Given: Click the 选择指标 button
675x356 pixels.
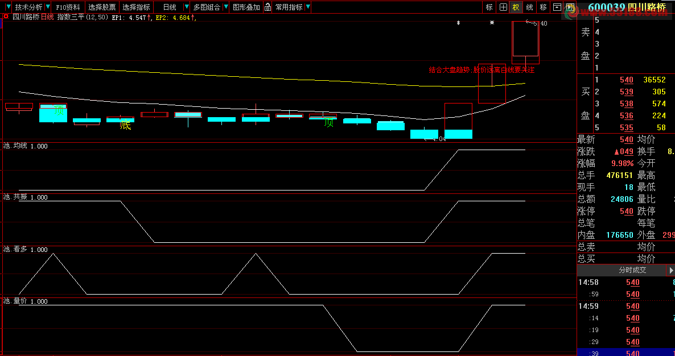Looking at the screenshot, I should (x=137, y=7).
